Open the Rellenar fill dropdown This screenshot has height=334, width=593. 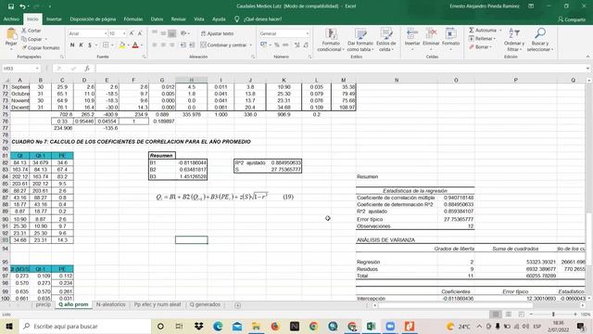click(481, 39)
